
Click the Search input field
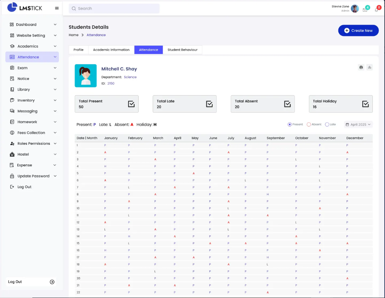click(114, 9)
